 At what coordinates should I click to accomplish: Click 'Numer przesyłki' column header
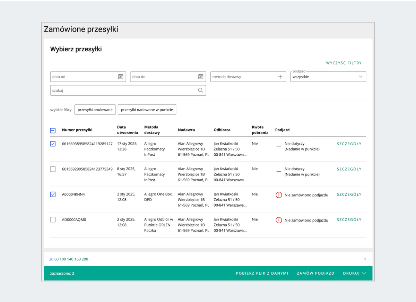tap(77, 130)
